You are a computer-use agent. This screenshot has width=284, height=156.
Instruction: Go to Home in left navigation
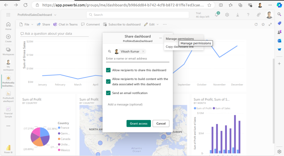click(8, 26)
